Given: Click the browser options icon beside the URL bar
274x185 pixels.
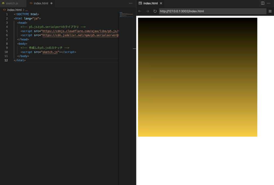Looking at the screenshot, I should (x=270, y=11).
